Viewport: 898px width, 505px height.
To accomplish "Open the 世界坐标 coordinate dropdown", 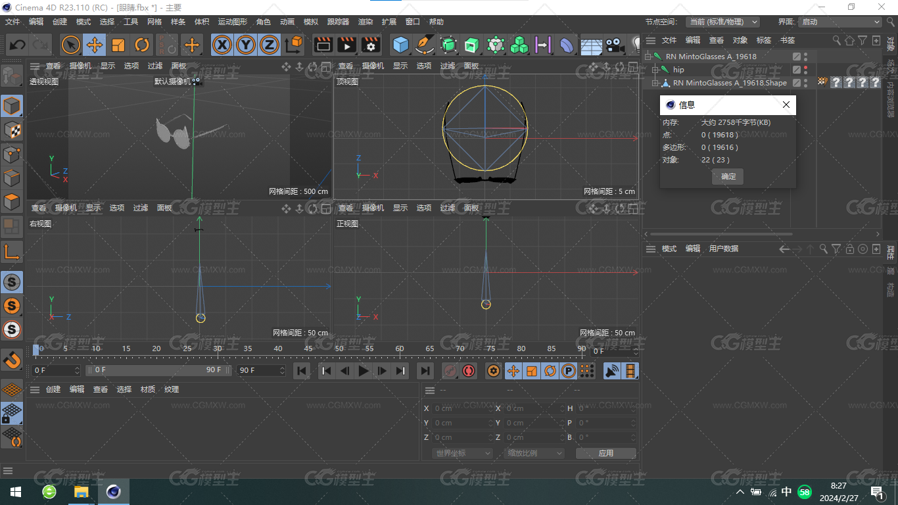I will pyautogui.click(x=463, y=453).
